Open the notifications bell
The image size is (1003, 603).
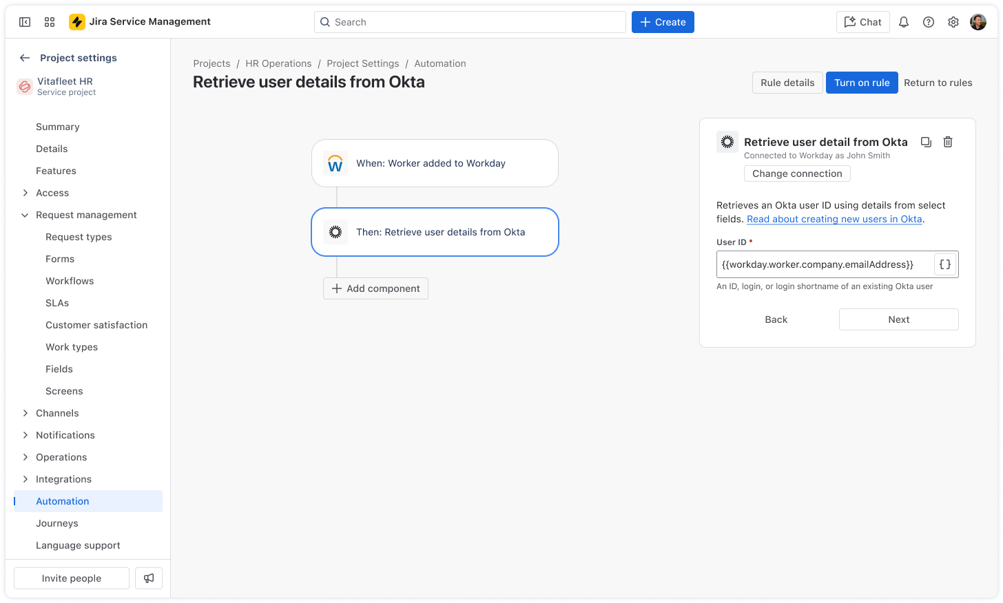click(904, 22)
